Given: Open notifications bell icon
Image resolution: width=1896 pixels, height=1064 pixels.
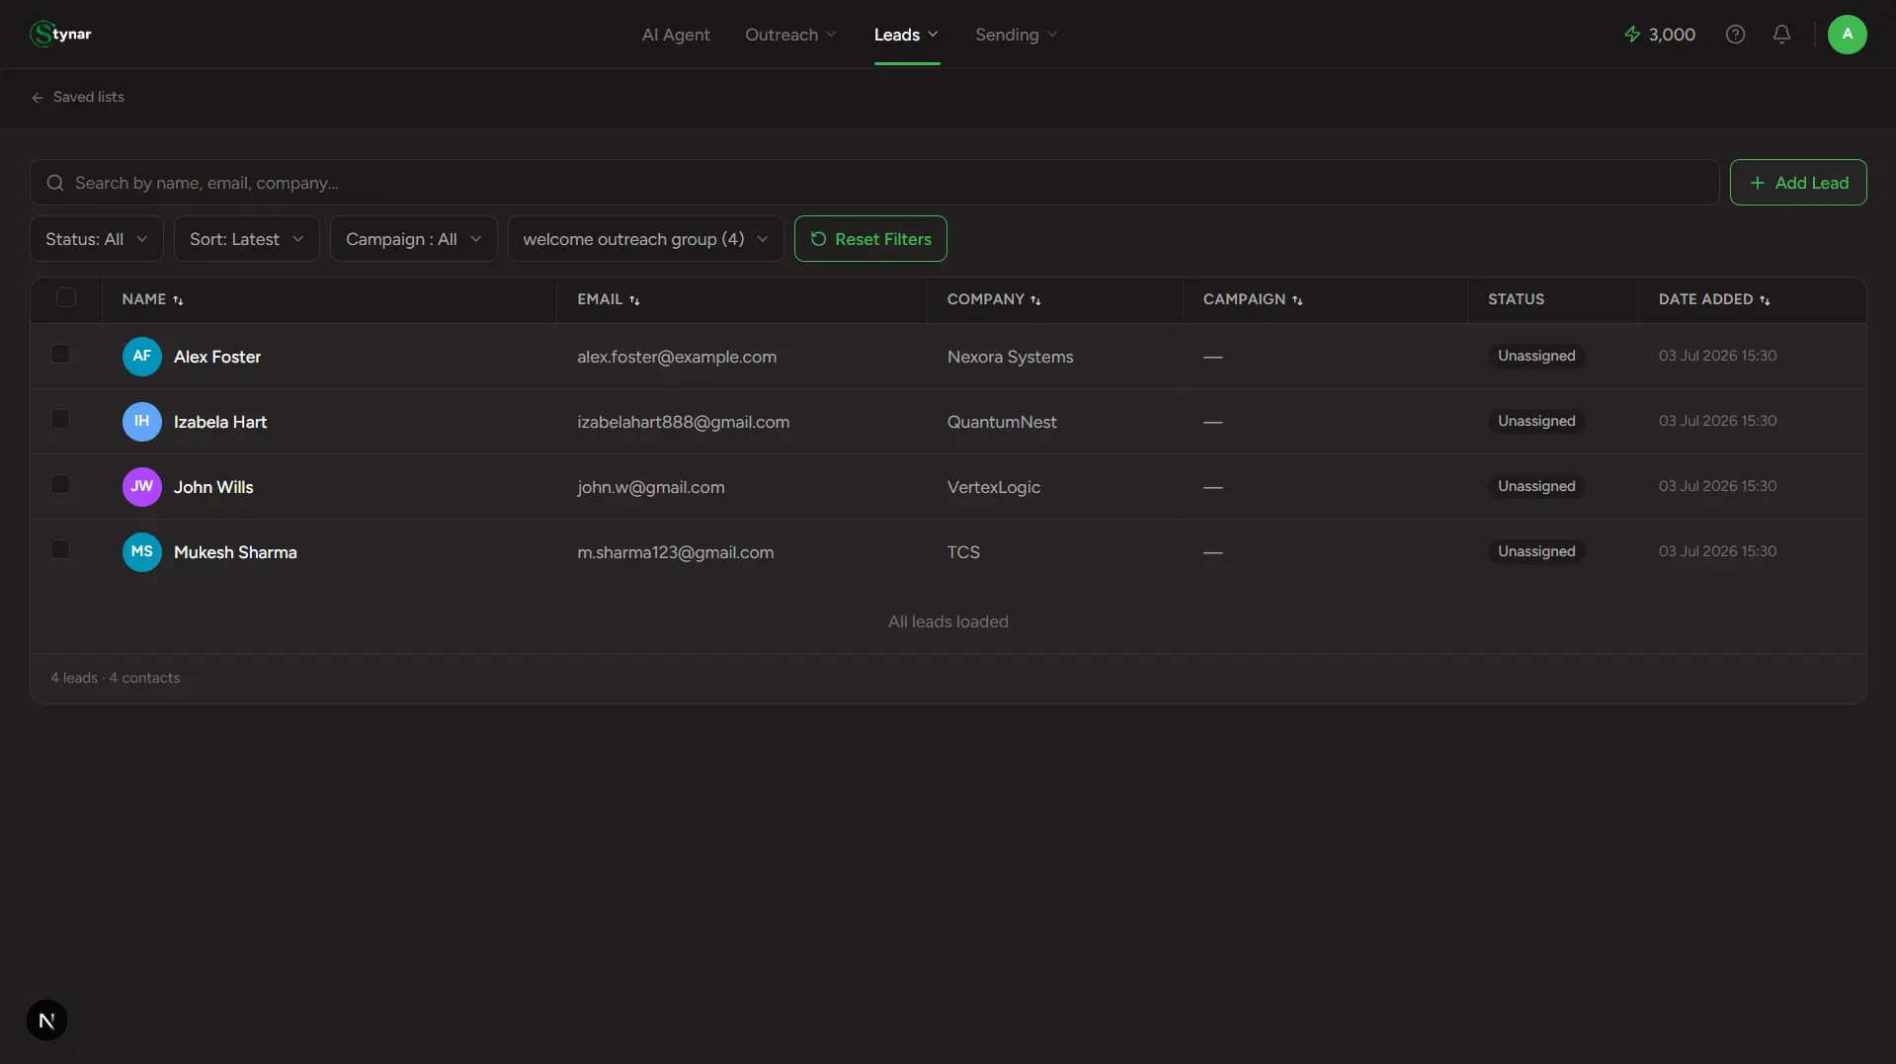Looking at the screenshot, I should tap(1781, 35).
